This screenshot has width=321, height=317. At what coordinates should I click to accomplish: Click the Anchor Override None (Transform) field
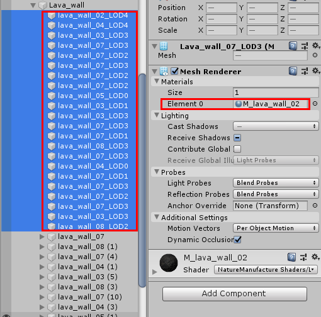270,206
